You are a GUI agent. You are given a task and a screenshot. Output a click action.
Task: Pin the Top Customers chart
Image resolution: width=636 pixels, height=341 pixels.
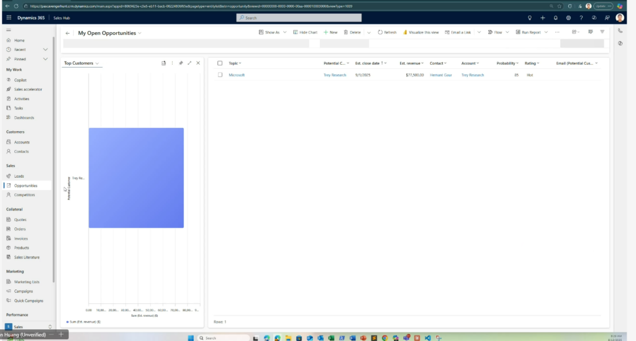click(x=181, y=63)
